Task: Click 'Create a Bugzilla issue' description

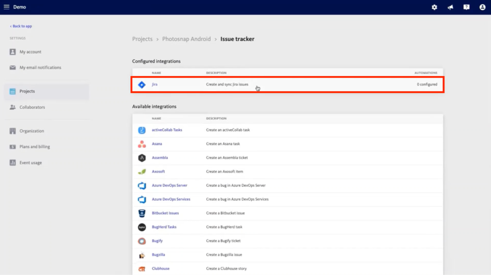Action: [224, 255]
